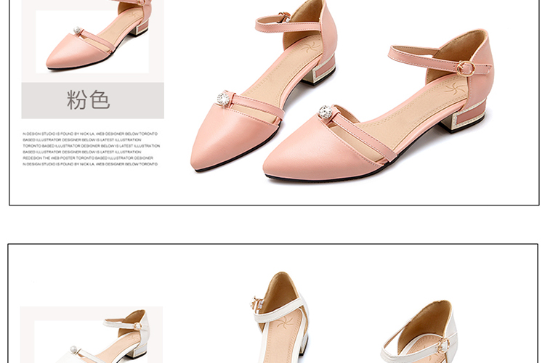
Task: Click the white shoe thumbnail image
Action: click(92, 335)
